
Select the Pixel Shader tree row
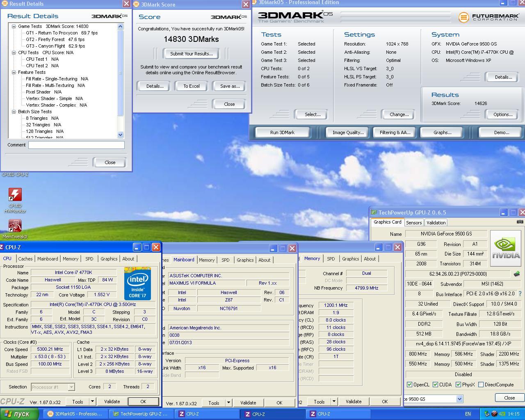[43, 92]
